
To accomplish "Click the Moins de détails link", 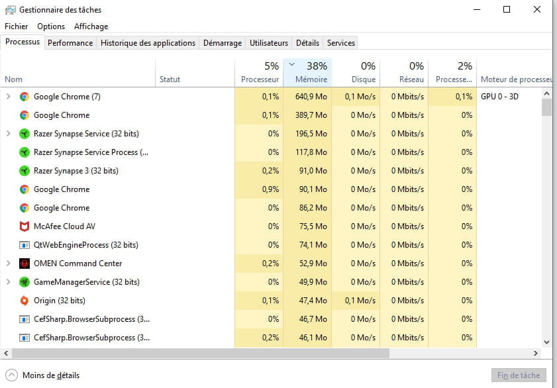I will pos(51,375).
